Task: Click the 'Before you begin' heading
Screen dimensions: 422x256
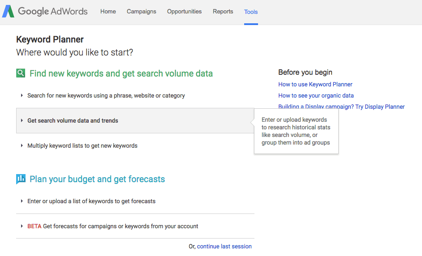Action: (x=305, y=73)
